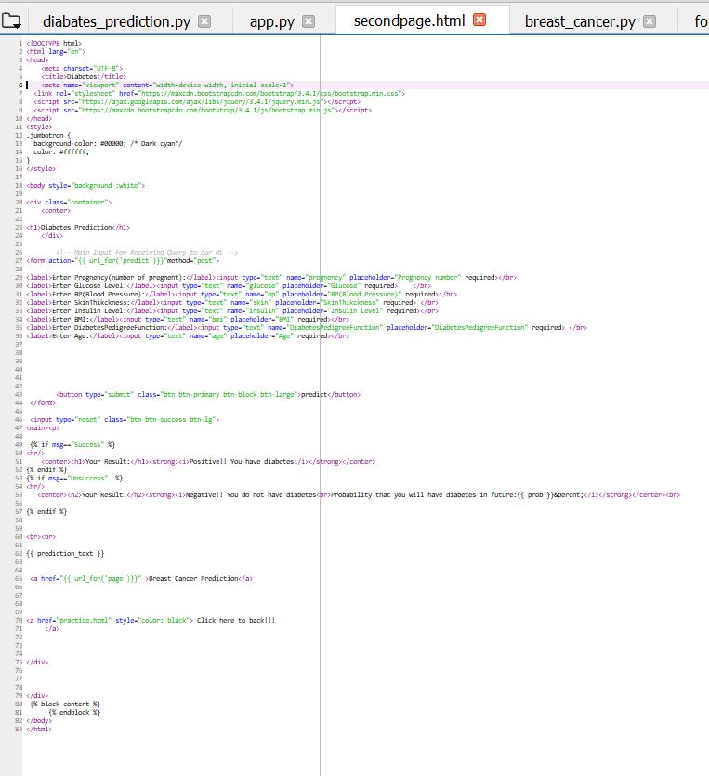This screenshot has height=776, width=709.
Task: Close the diabates_prediction.py tab
Action: coord(204,21)
